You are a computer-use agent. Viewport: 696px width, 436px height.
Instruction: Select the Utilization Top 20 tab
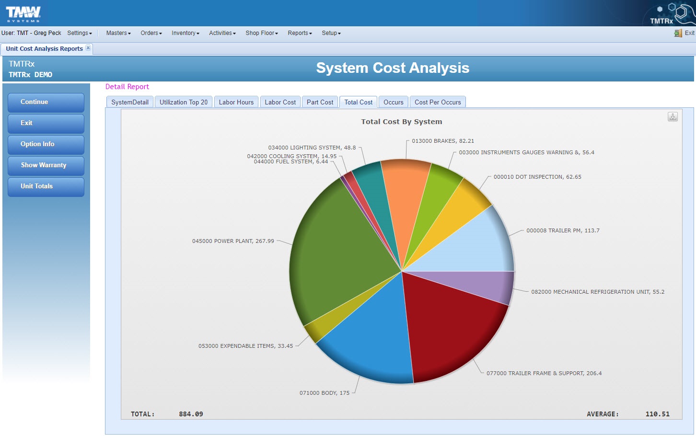pos(184,102)
